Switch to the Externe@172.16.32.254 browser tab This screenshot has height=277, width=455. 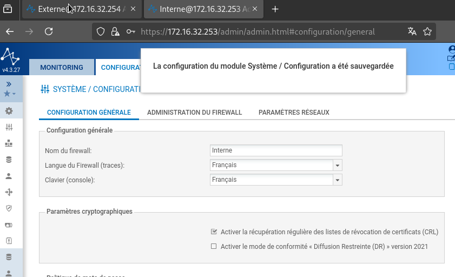(x=81, y=9)
